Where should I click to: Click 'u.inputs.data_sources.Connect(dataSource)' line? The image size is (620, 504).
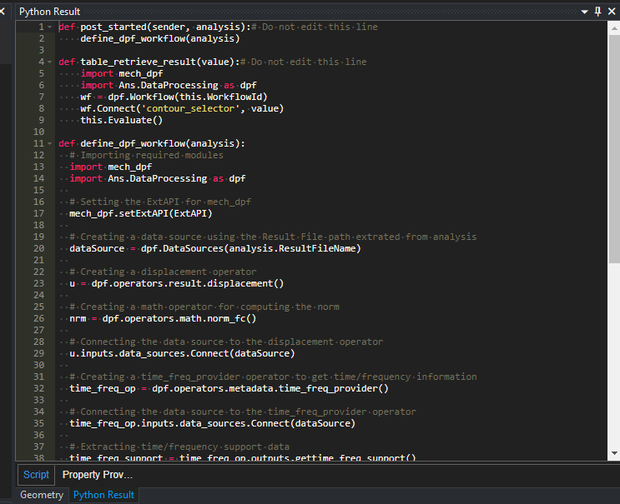tap(182, 353)
